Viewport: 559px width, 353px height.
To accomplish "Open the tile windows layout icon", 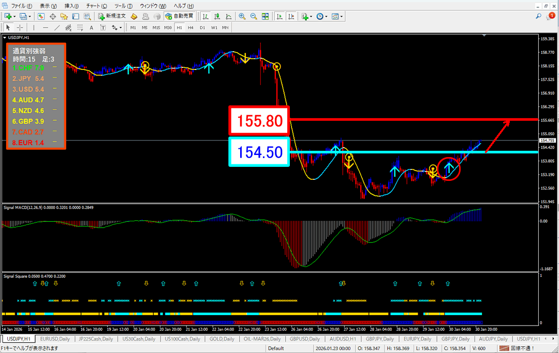I will pos(265,17).
